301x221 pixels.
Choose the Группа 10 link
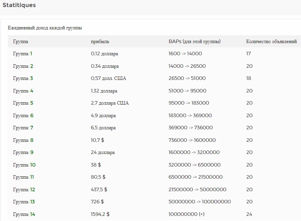[33, 165]
